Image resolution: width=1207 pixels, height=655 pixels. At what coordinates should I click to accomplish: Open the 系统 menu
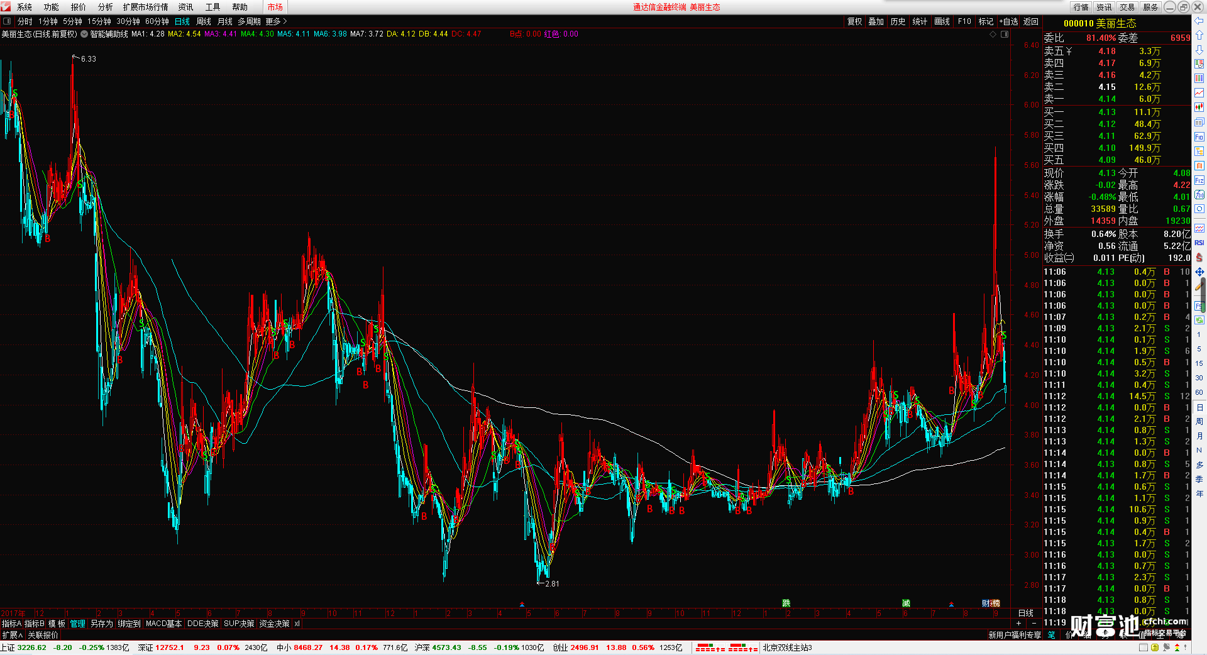click(25, 7)
